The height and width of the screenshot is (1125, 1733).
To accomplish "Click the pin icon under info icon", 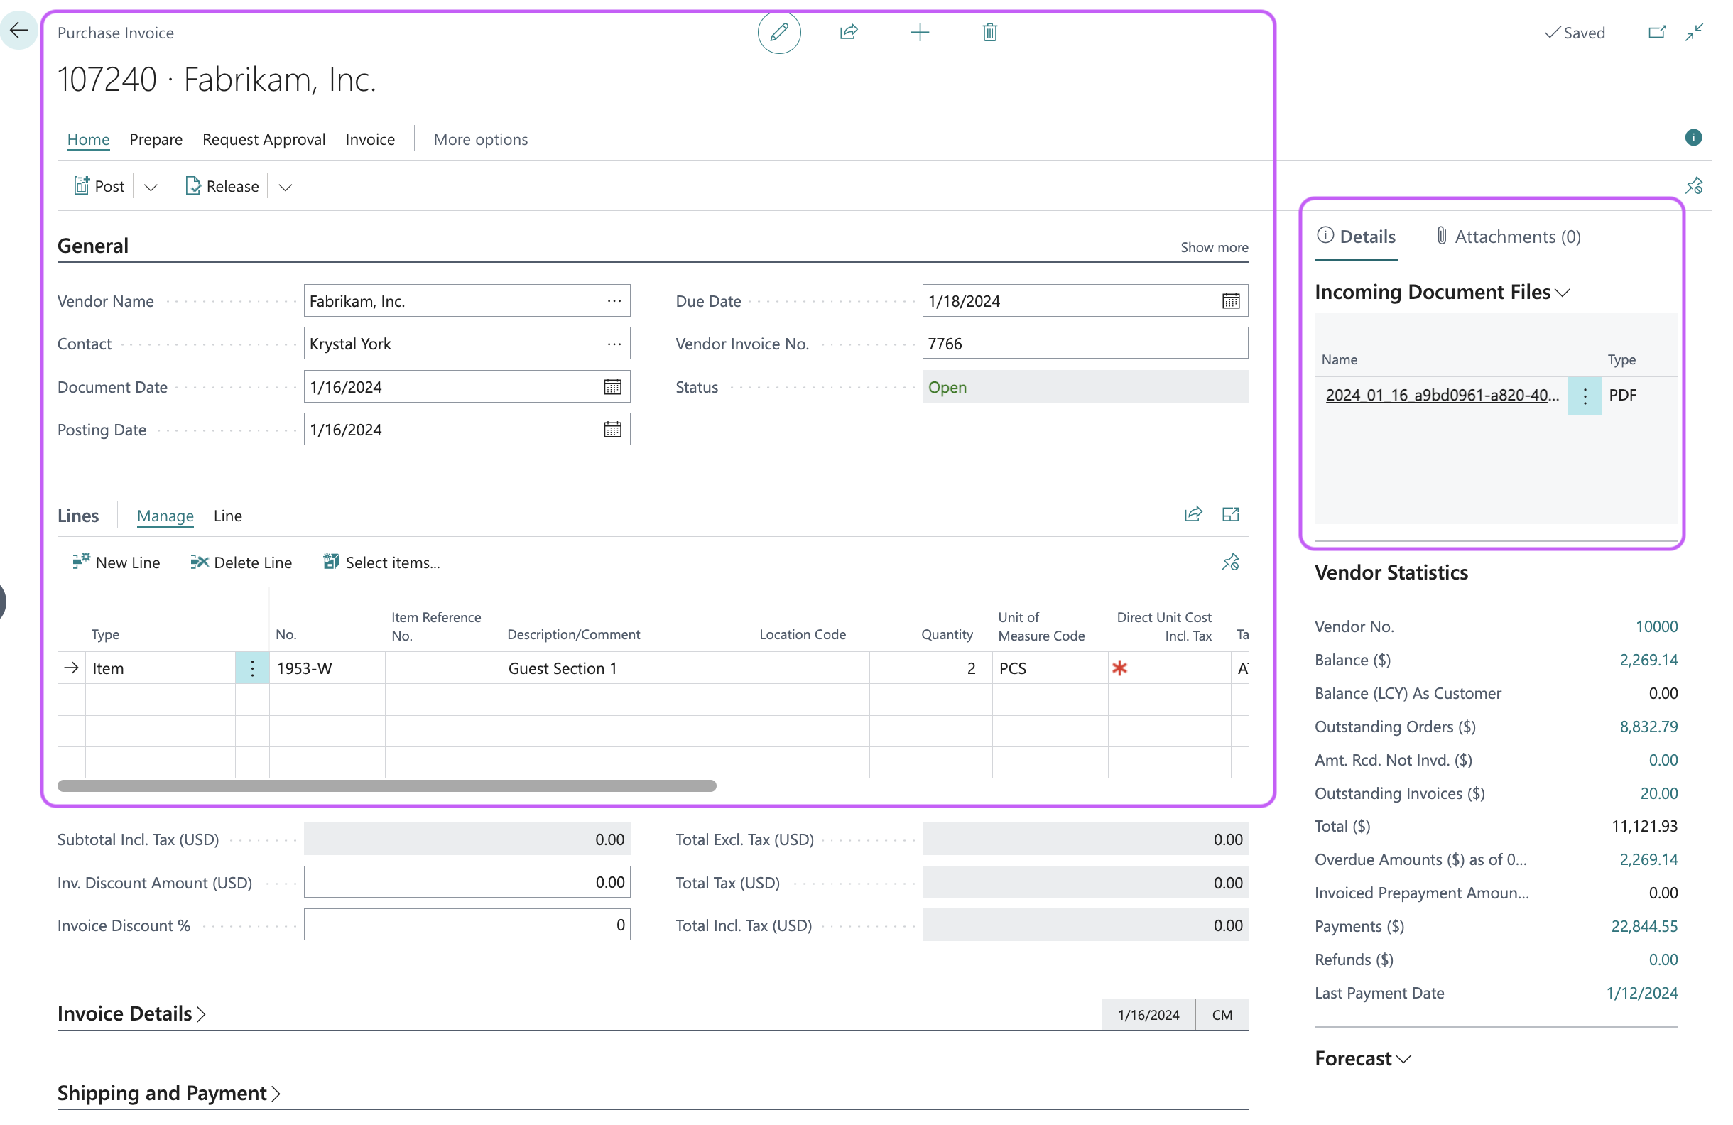I will (x=1695, y=185).
